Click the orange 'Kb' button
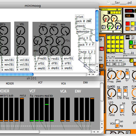 click(x=135, y=47)
